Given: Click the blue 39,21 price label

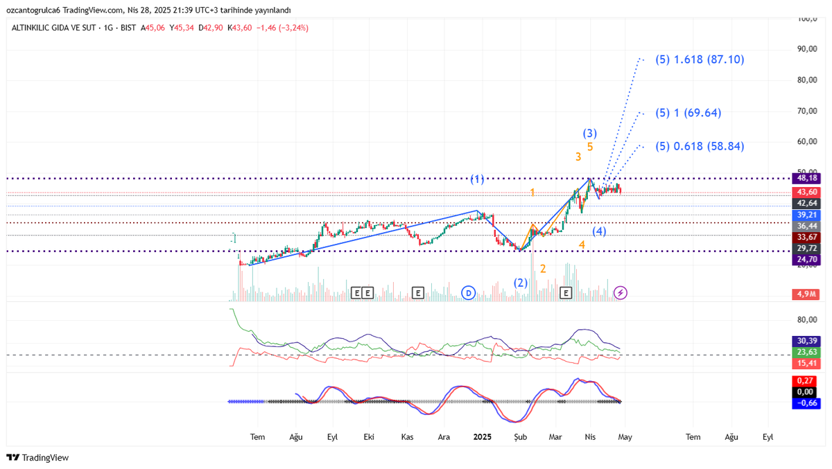Looking at the screenshot, I should pos(806,215).
